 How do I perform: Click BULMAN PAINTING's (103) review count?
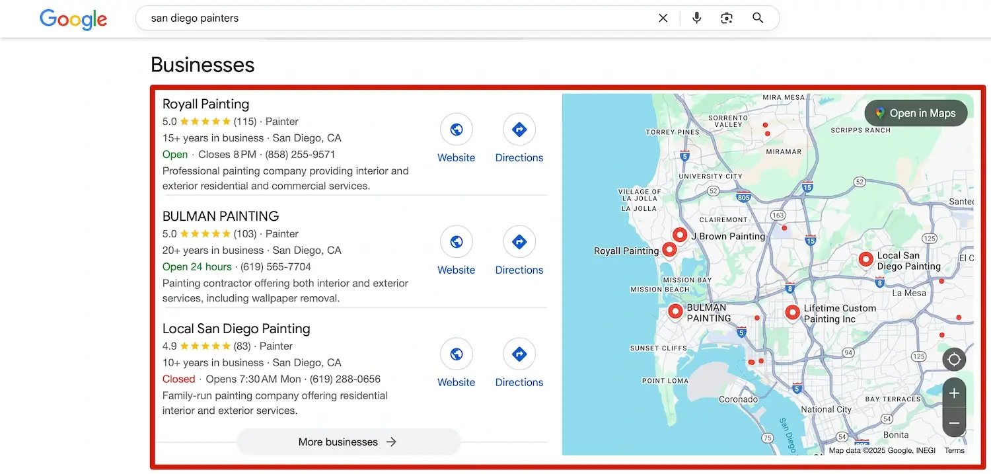[x=245, y=234]
